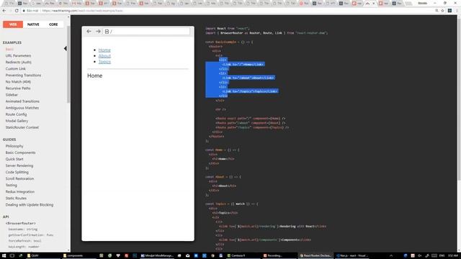Open the <BrowserRouter> API entry

coord(21,223)
